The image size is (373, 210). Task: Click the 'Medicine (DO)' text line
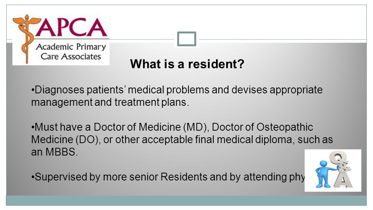pos(182,139)
